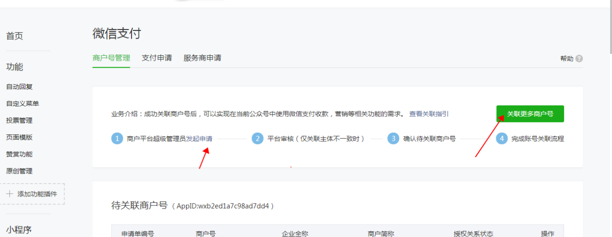Click the 企业全称 column header

click(x=295, y=233)
